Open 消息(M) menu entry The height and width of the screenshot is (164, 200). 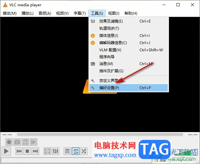pyautogui.click(x=129, y=64)
